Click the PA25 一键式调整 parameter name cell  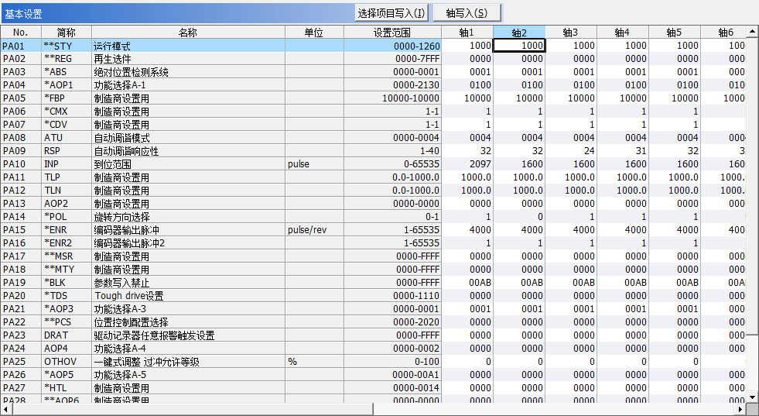pyautogui.click(x=188, y=362)
